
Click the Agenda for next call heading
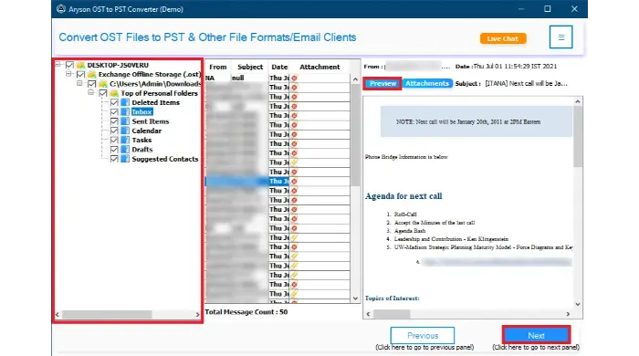[x=403, y=196]
